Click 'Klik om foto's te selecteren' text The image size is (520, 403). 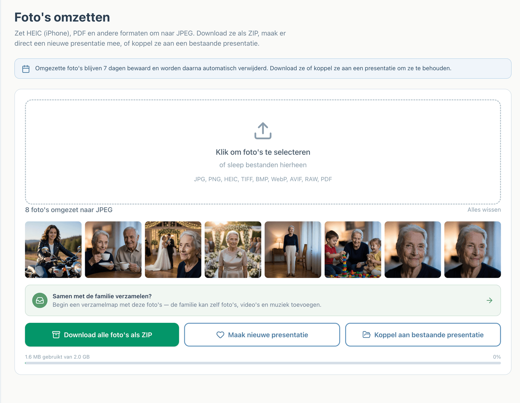pyautogui.click(x=263, y=152)
